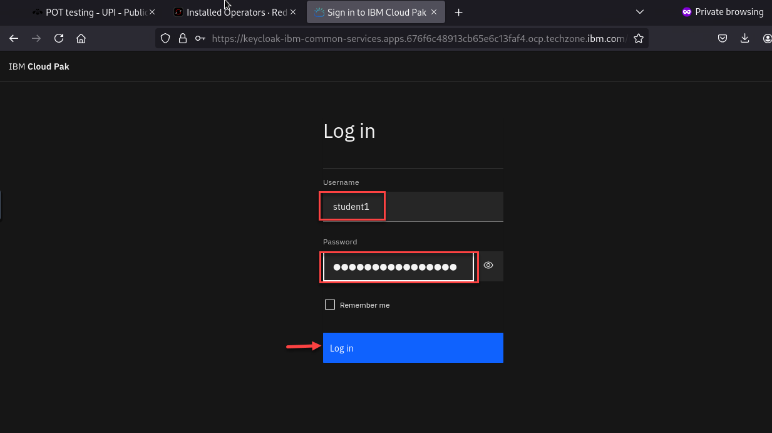Image resolution: width=772 pixels, height=433 pixels.
Task: Close the Sign in to IBM Cloud Pak tab
Action: [434, 12]
